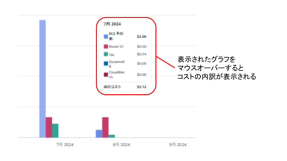287x161 pixels.
Task: Select the green Tax bar in July
Action: [x=55, y=131]
